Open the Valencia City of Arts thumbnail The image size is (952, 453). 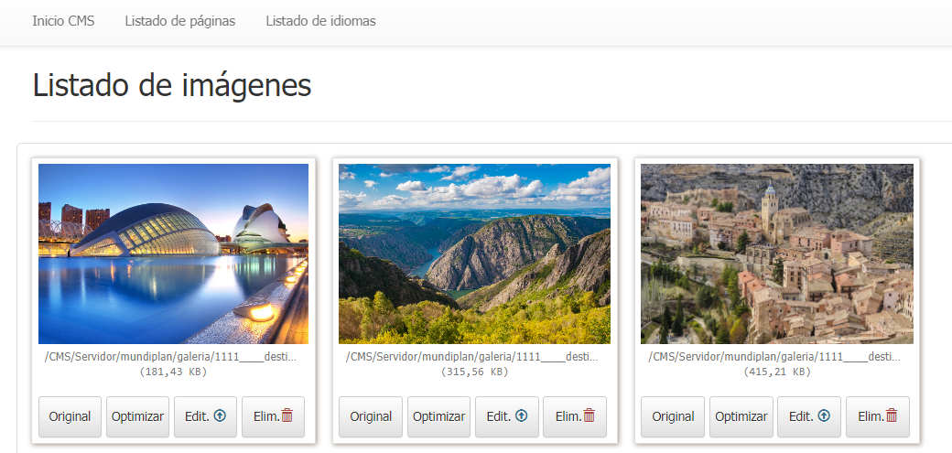173,253
